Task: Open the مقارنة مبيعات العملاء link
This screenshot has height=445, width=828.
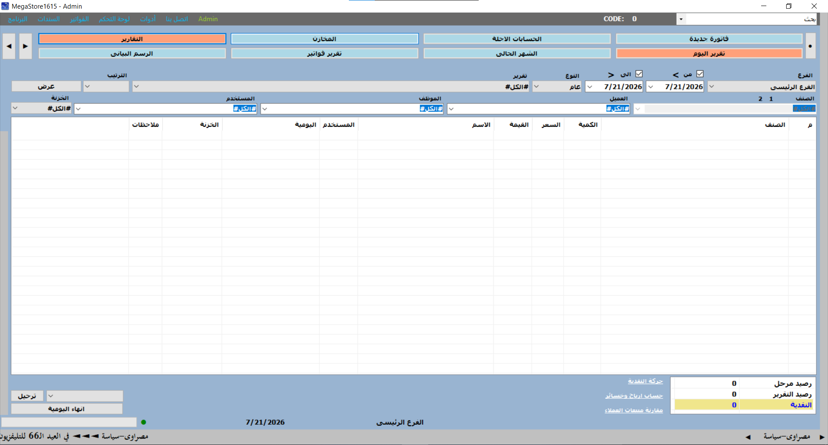Action: point(634,410)
